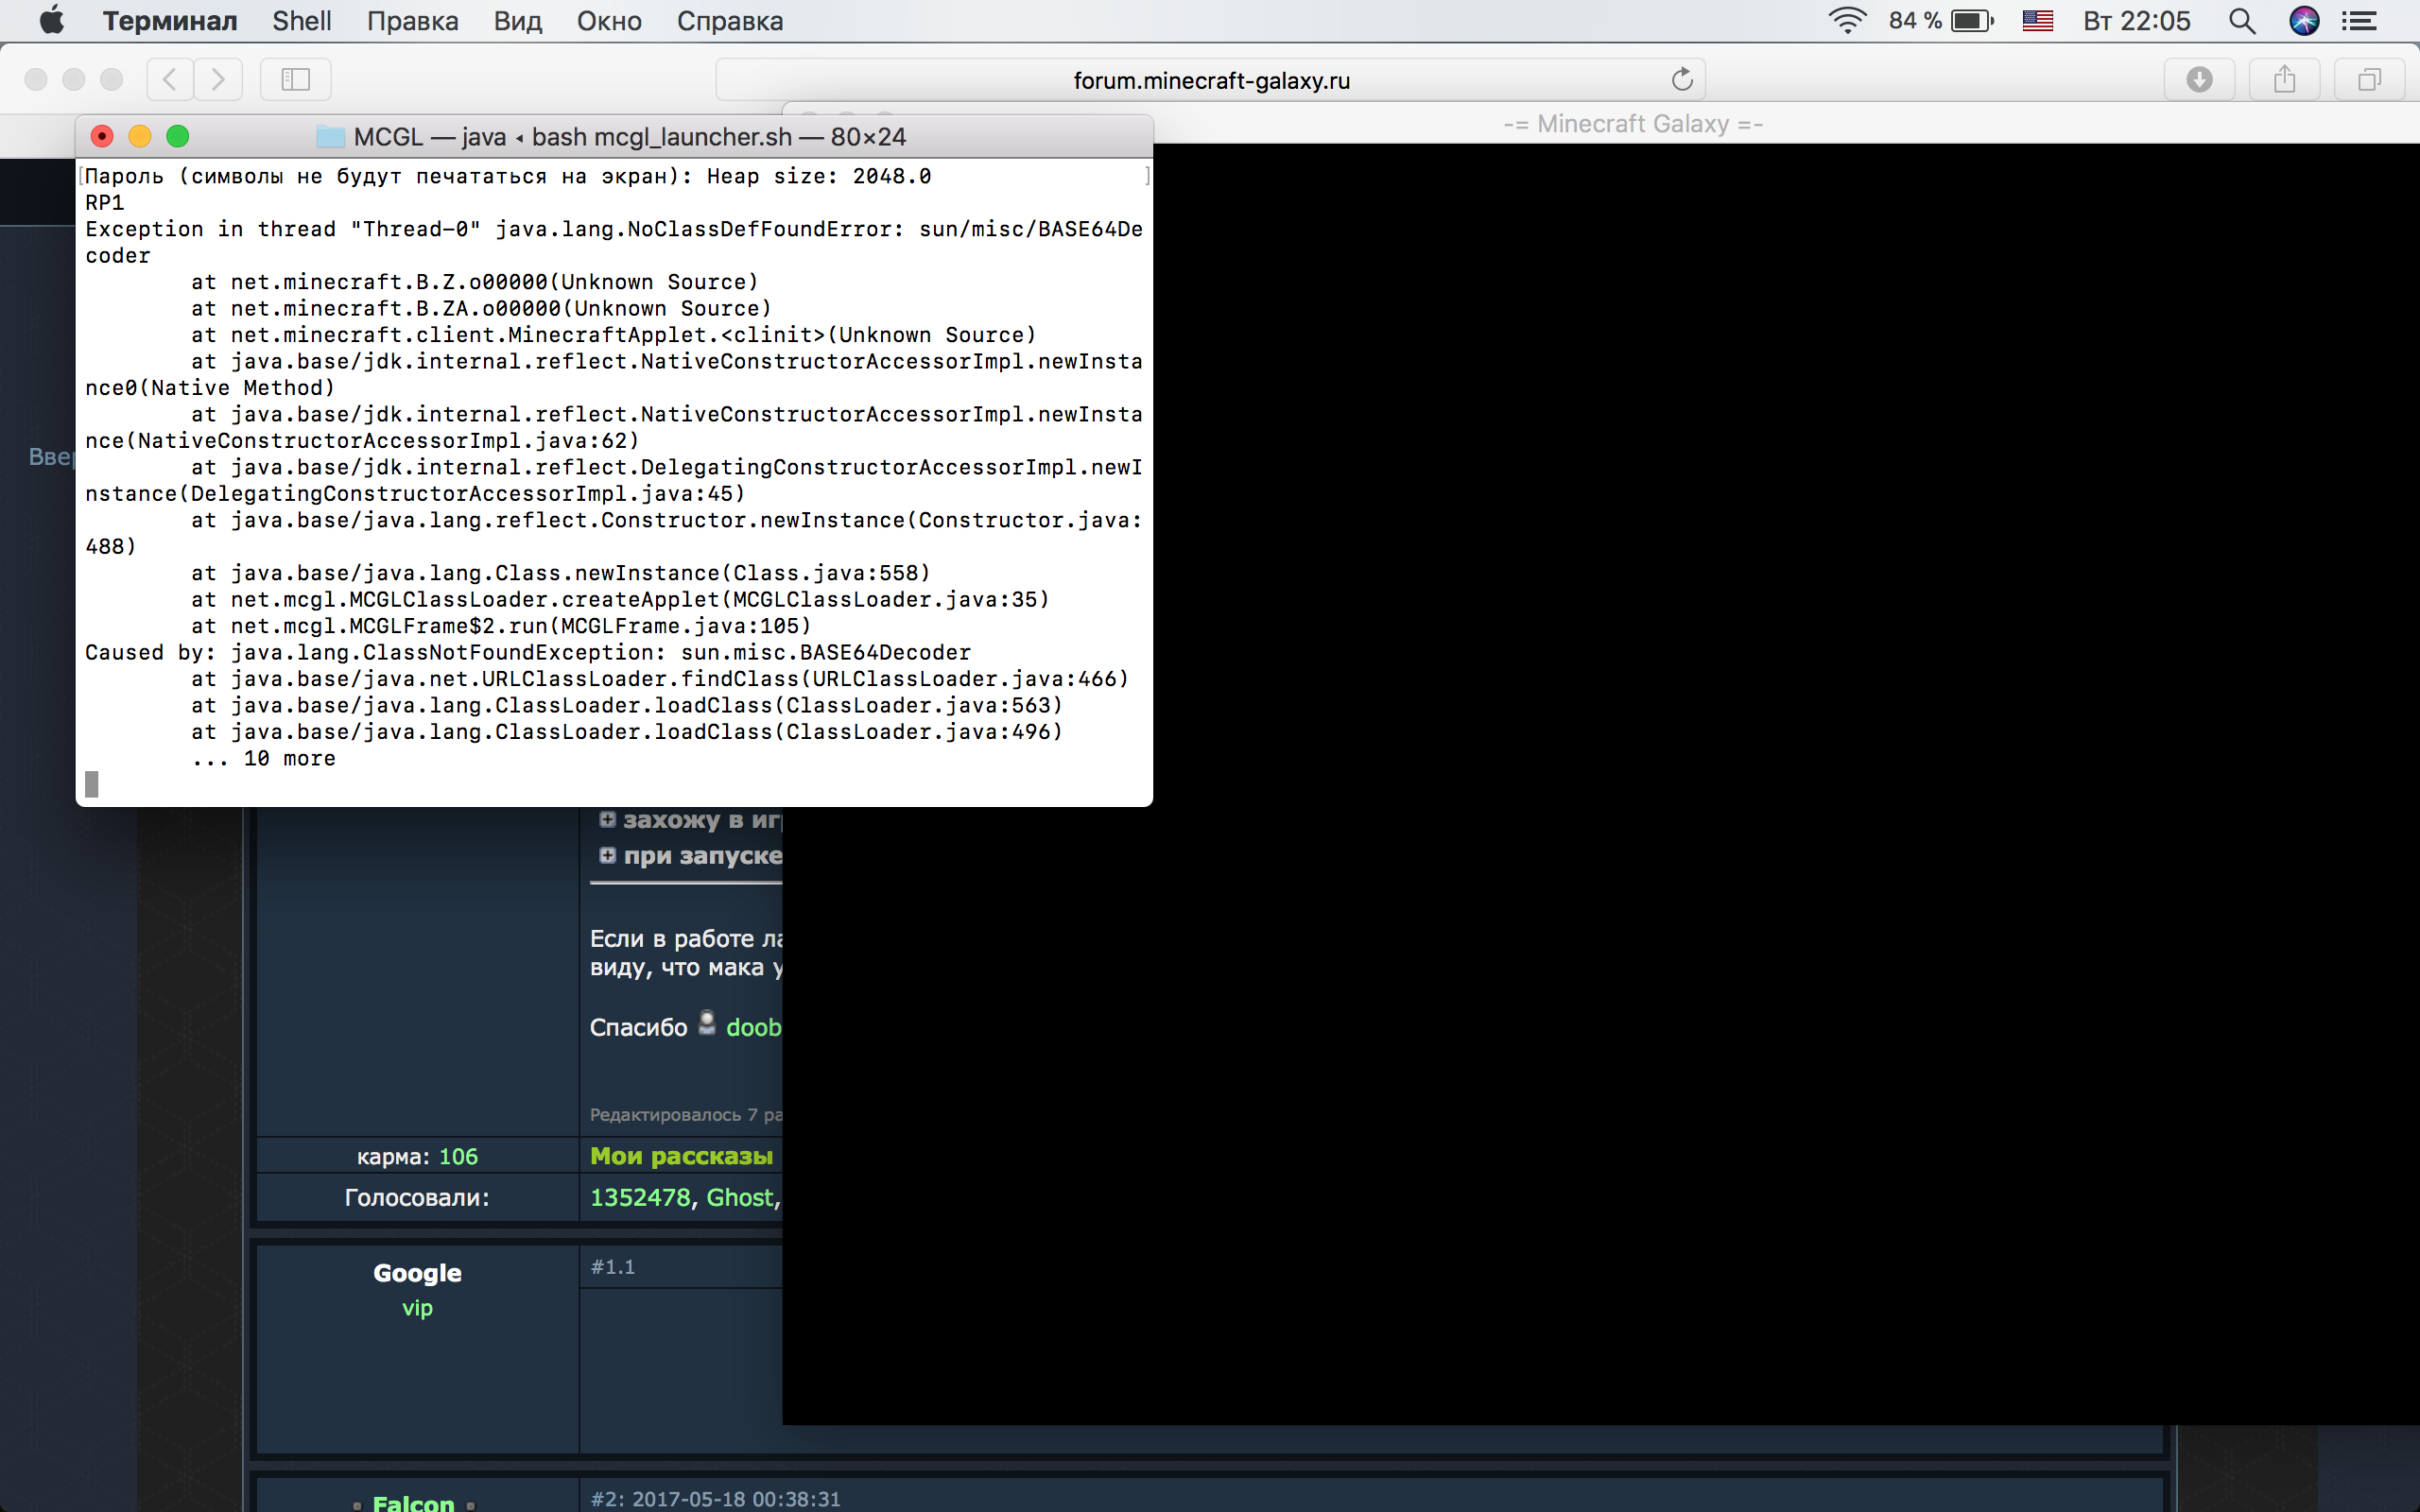
Task: Click the Share icon in Safari toolbar
Action: point(2284,79)
